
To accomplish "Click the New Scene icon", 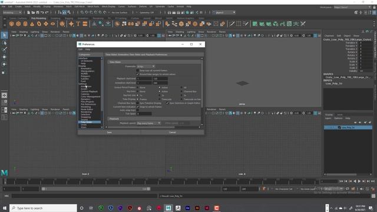I will tap(29, 12).
